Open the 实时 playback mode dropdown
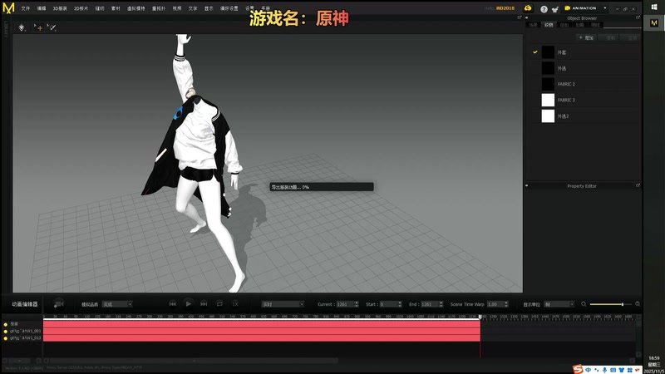 [x=283, y=304]
